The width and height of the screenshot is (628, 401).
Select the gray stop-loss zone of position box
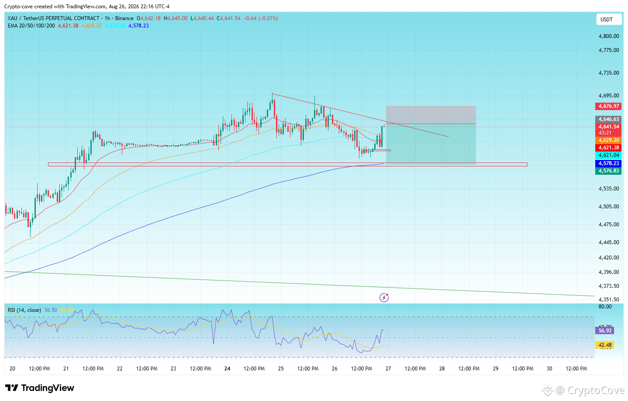tap(431, 115)
